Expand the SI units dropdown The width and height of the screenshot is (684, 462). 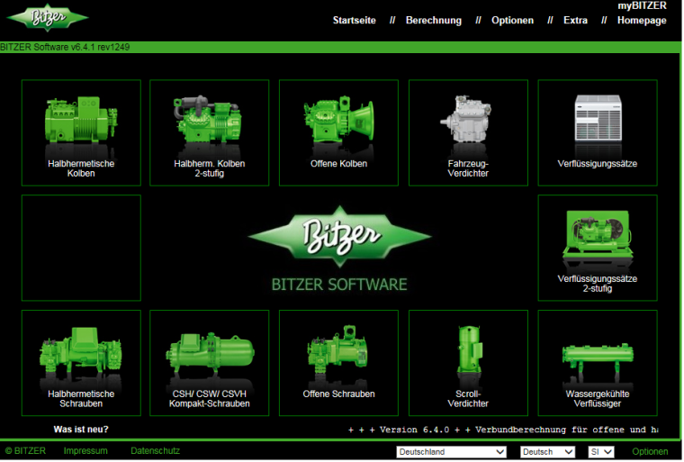click(600, 452)
